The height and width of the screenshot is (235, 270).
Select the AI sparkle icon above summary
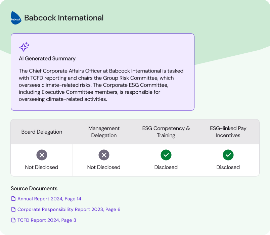click(x=24, y=47)
